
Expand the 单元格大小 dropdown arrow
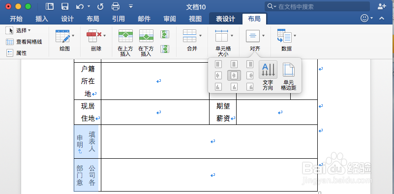click(x=232, y=36)
